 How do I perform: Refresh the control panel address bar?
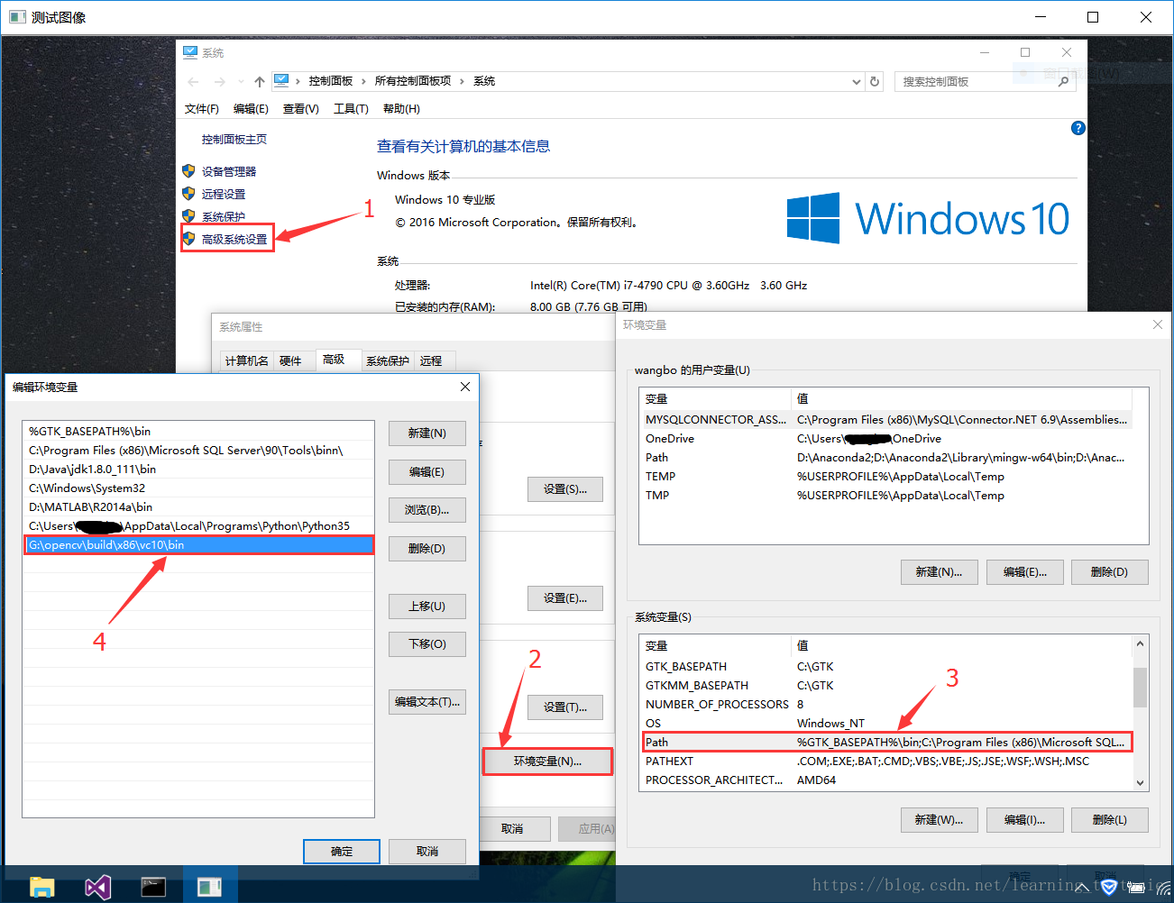[x=875, y=81]
